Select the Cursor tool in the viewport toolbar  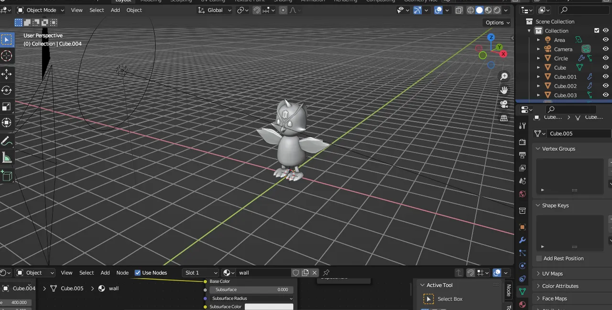pos(7,56)
